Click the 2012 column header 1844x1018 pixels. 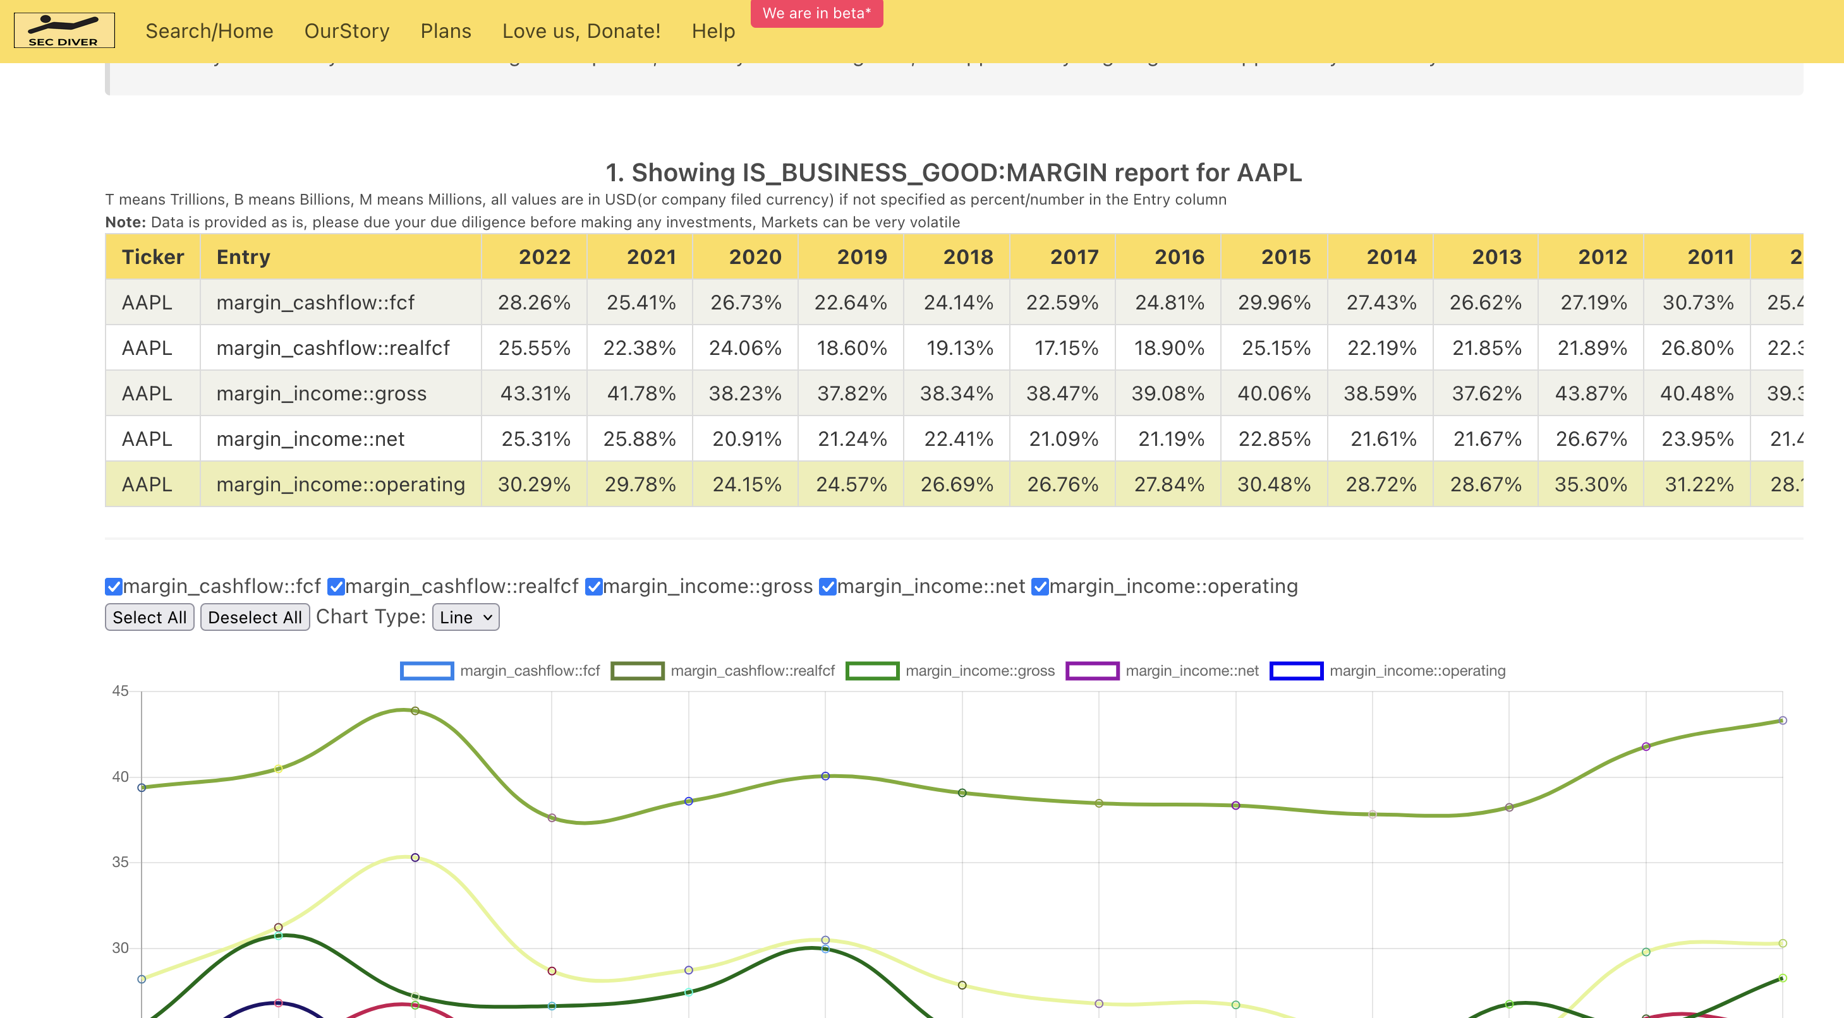pyautogui.click(x=1591, y=257)
